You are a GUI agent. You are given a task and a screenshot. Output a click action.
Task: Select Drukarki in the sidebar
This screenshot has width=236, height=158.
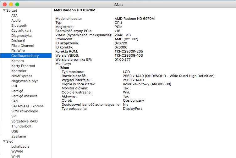18,41
